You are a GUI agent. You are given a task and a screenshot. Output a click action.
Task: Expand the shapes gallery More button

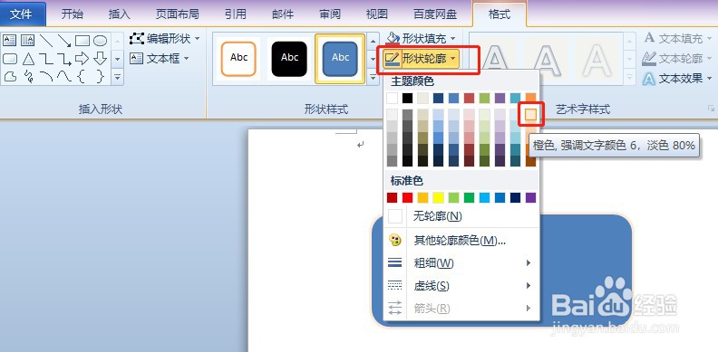click(x=118, y=77)
